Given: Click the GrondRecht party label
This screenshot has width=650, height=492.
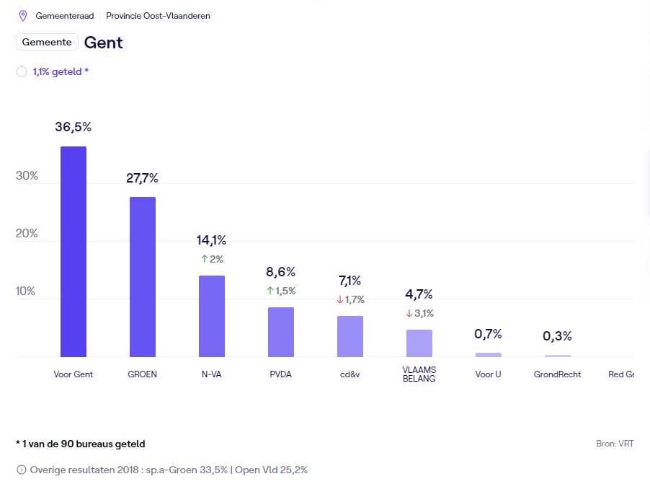Looking at the screenshot, I should pos(558,374).
